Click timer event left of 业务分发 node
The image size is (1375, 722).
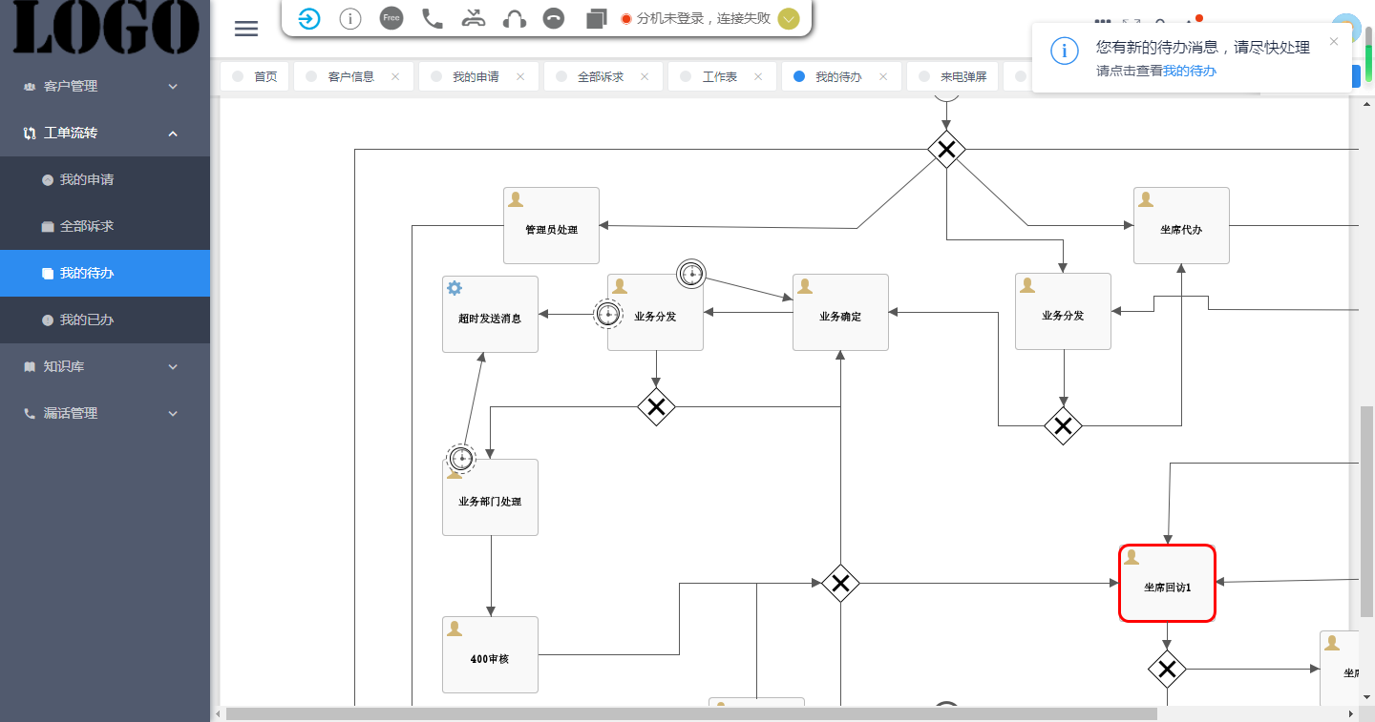[608, 314]
